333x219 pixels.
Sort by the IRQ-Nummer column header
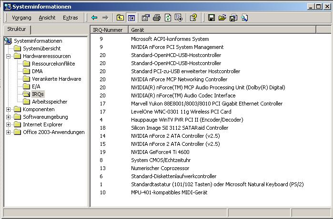click(110, 30)
